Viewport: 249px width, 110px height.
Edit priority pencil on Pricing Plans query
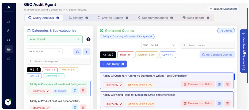tap(121, 104)
